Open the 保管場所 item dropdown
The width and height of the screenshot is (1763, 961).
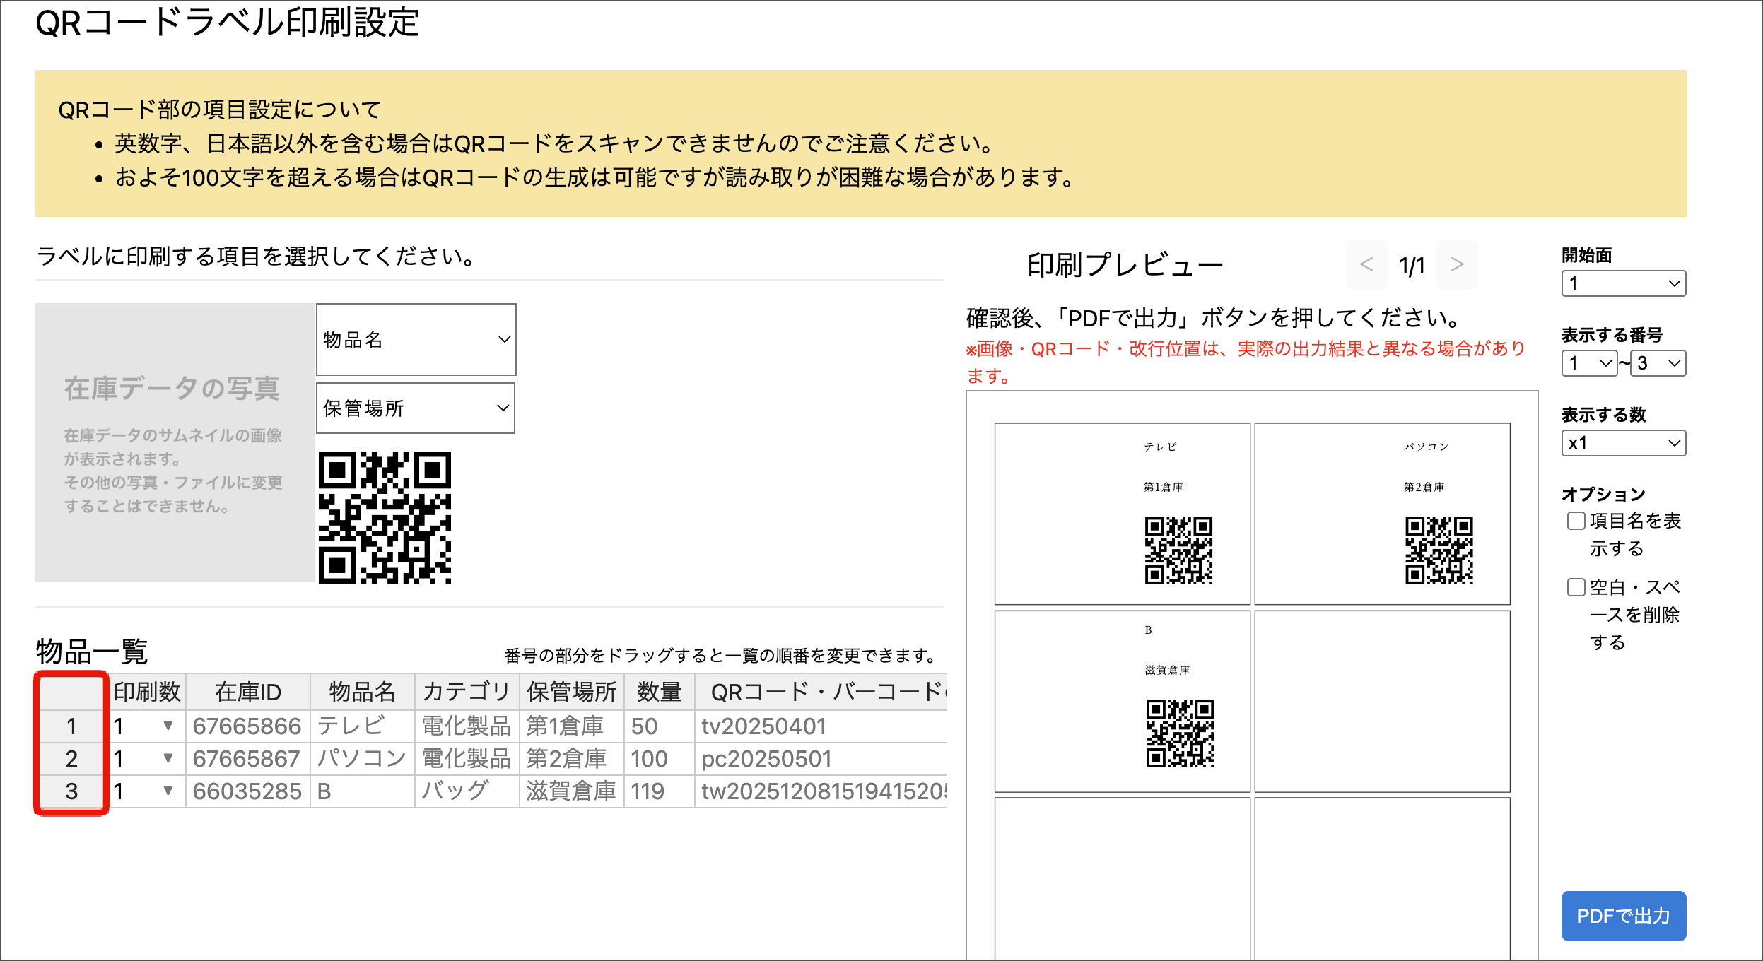coord(416,408)
